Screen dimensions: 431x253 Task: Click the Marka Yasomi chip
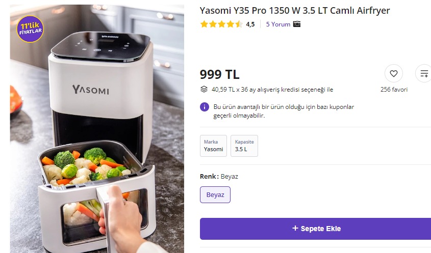[x=213, y=146]
